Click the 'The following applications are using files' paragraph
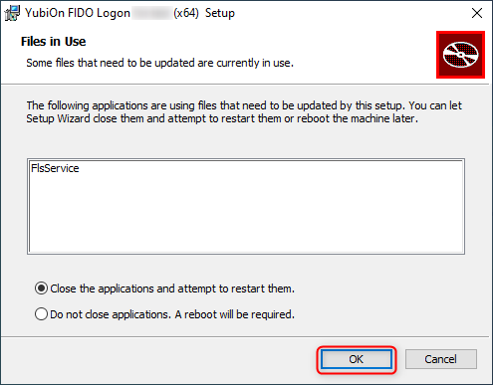 click(244, 112)
